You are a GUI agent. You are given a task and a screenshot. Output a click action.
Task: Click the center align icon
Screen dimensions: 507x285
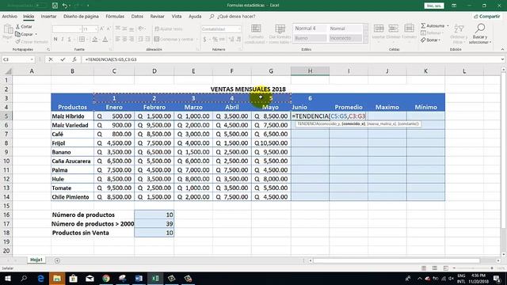tap(124, 40)
